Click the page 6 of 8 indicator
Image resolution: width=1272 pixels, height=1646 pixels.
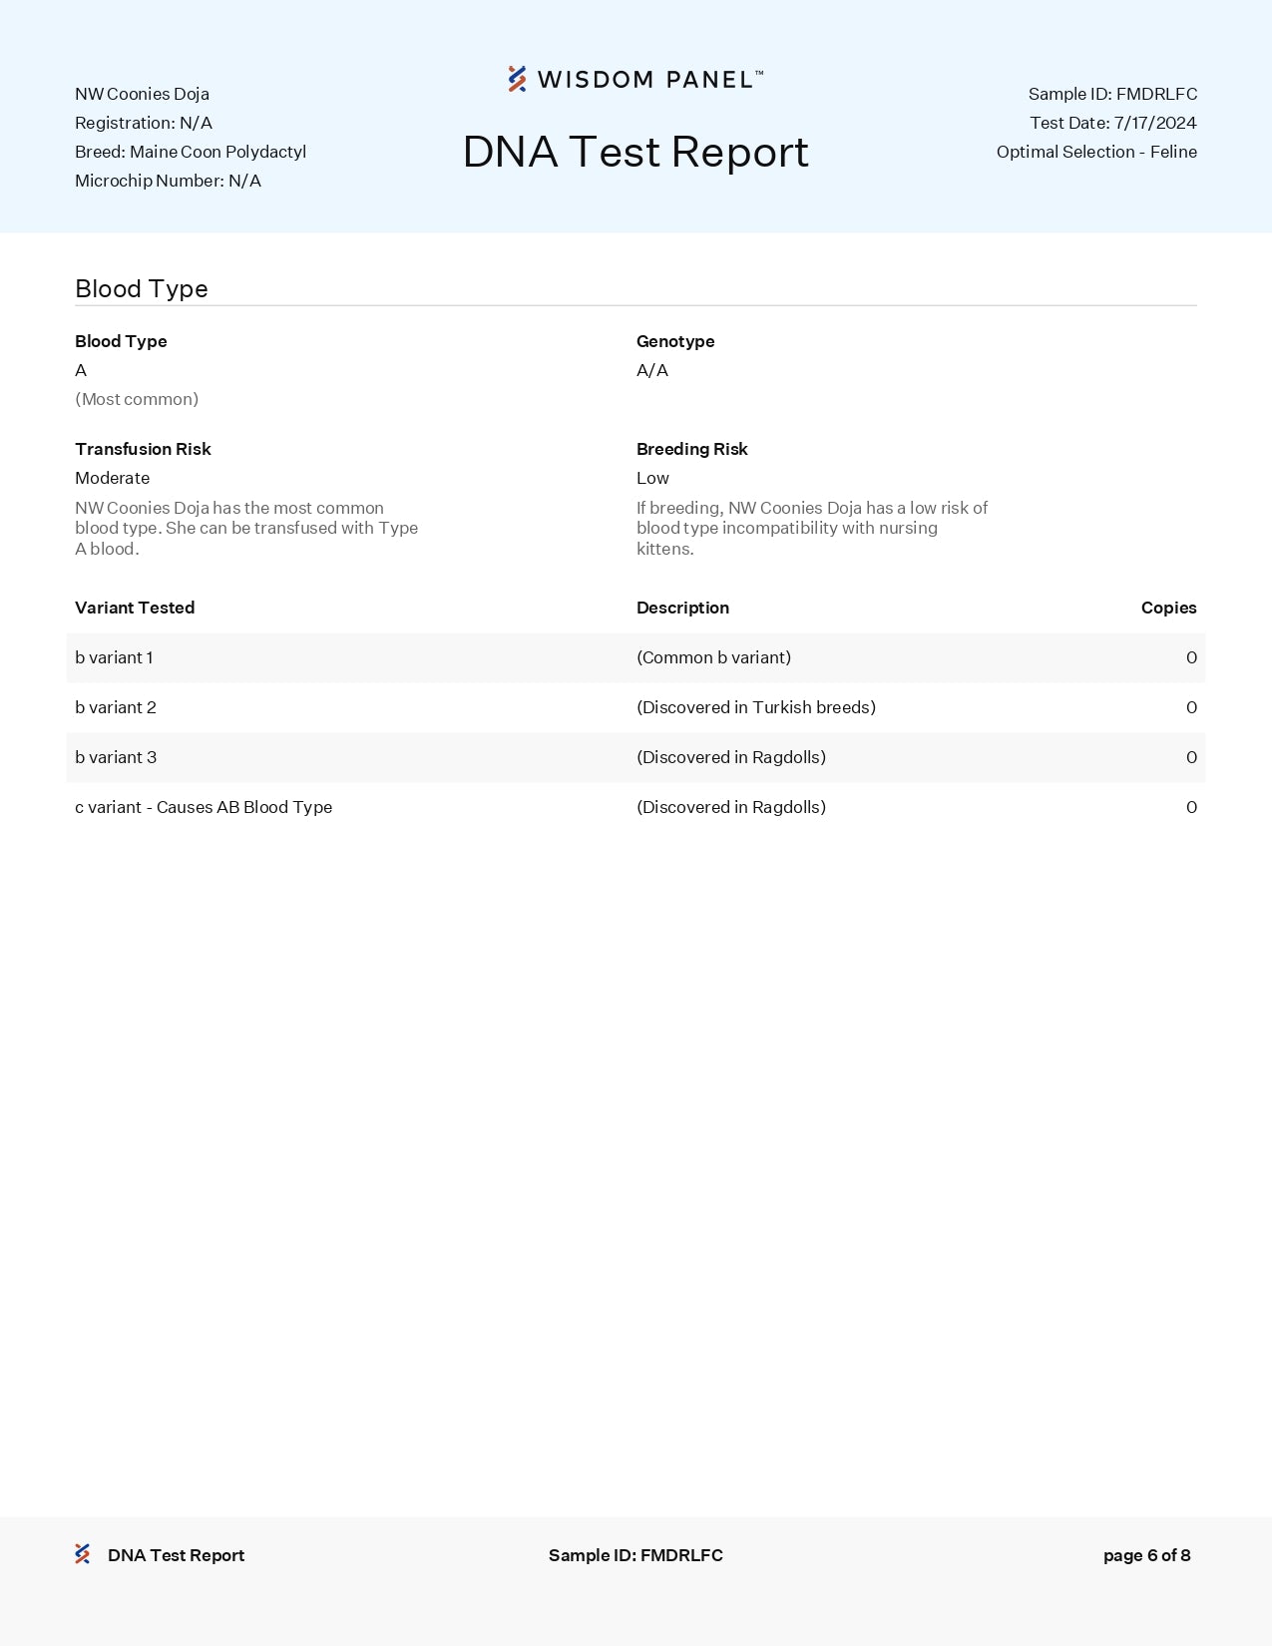pyautogui.click(x=1146, y=1555)
